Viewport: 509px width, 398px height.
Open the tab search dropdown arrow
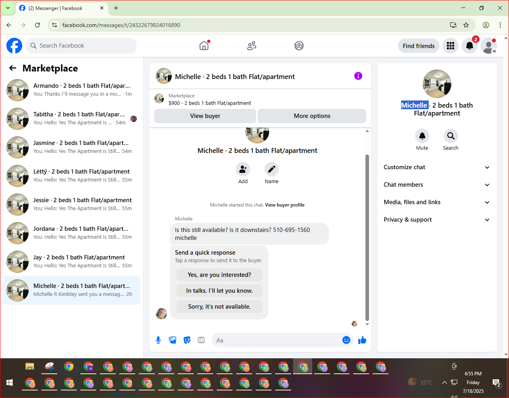pos(8,8)
